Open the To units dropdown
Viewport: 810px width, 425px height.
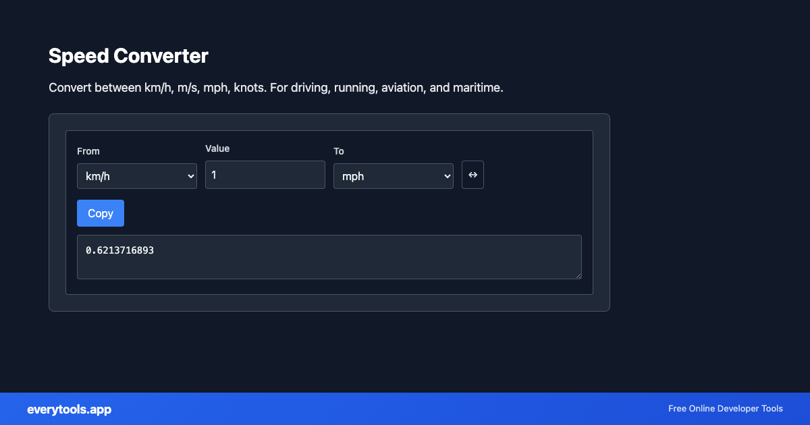pyautogui.click(x=393, y=175)
